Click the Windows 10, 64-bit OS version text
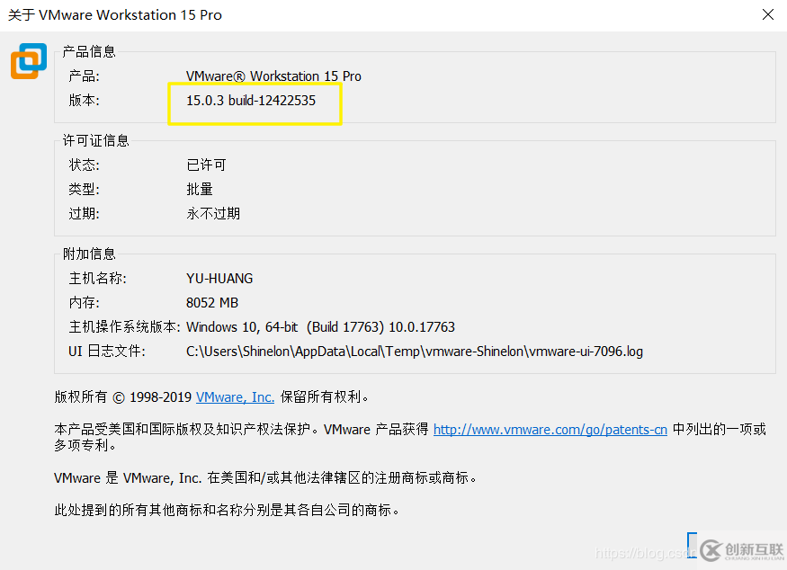 tap(320, 327)
